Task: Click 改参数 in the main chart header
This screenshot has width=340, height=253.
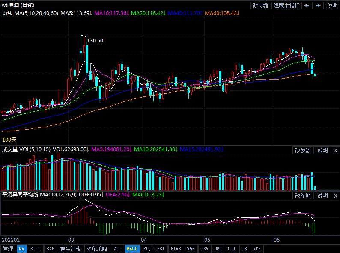Action: (x=260, y=6)
